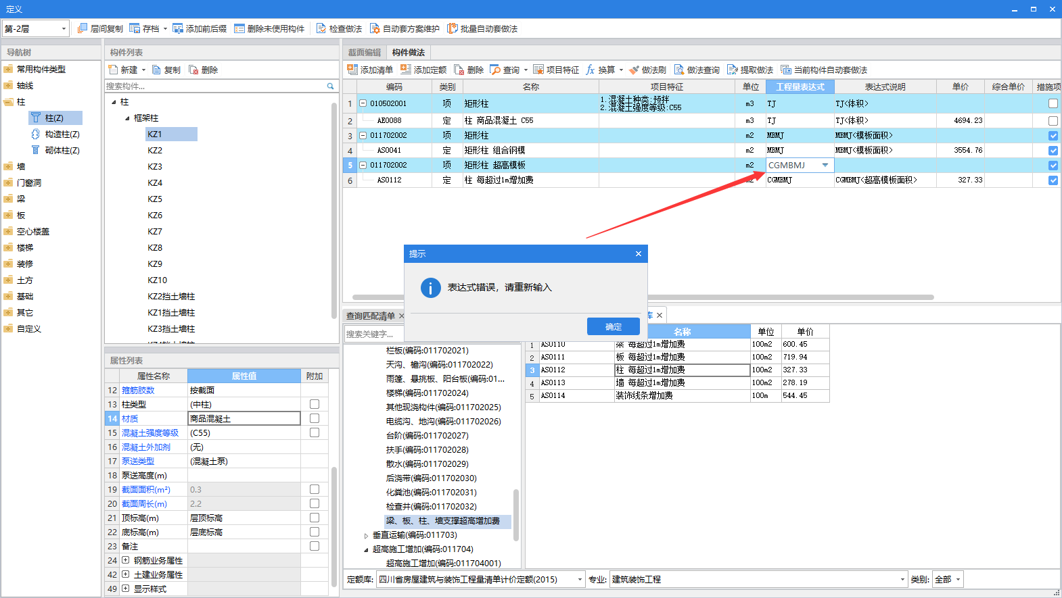Expand 土建业务属性 property group
1062x598 pixels.
[x=125, y=574]
